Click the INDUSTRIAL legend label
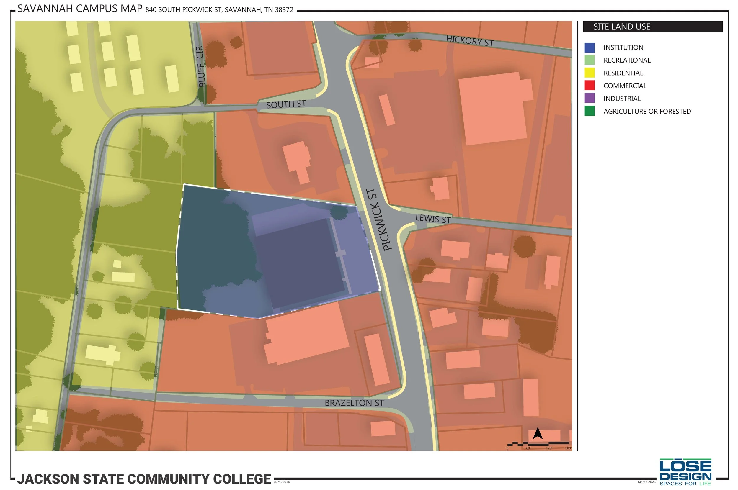The width and height of the screenshot is (738, 490). 622,99
